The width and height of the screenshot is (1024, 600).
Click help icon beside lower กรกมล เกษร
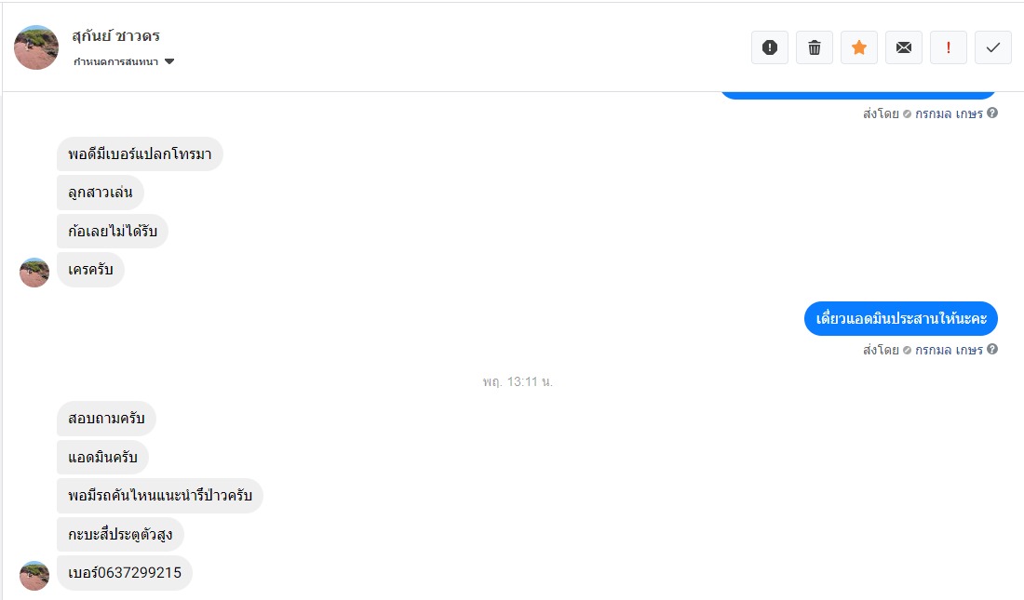(x=992, y=350)
